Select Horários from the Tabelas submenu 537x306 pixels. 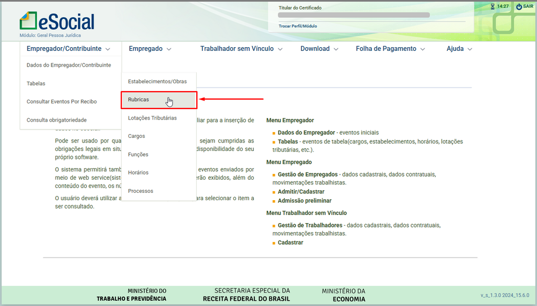[x=138, y=172]
